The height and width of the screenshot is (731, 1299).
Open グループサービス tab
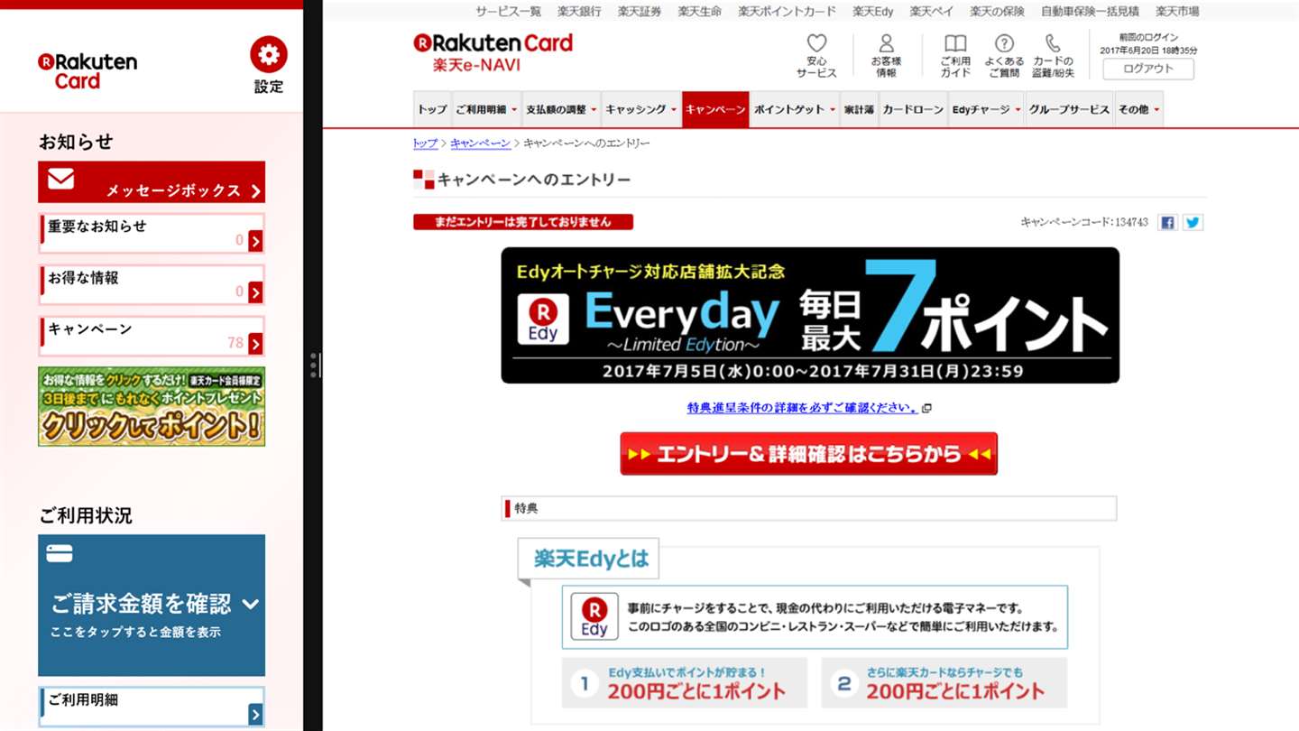(1070, 109)
